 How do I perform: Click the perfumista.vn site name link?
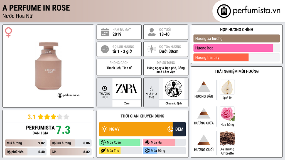point(257,11)
